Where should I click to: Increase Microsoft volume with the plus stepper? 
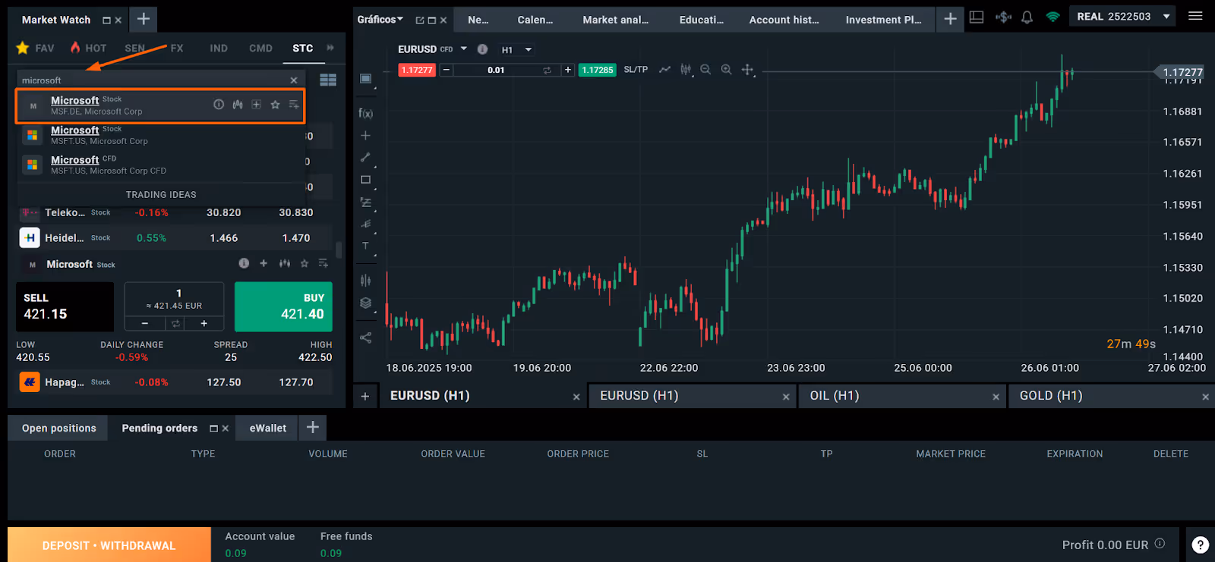[x=204, y=324]
